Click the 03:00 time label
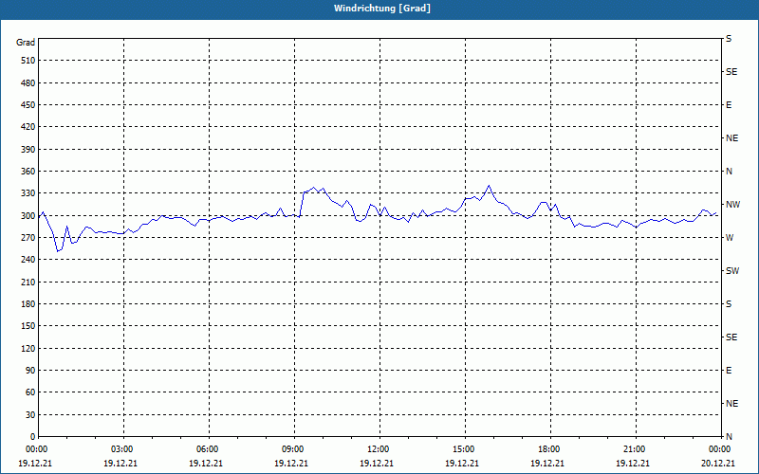The image size is (759, 474). pyautogui.click(x=122, y=449)
